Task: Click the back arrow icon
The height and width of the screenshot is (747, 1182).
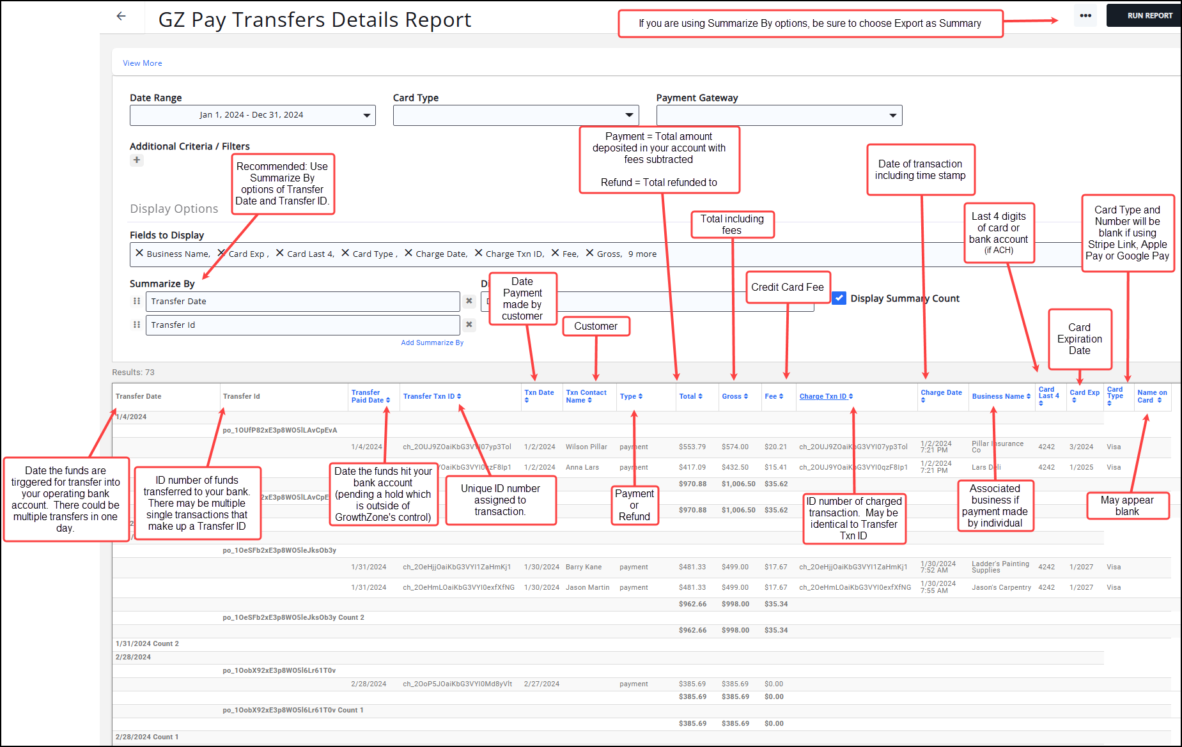Action: coord(121,17)
